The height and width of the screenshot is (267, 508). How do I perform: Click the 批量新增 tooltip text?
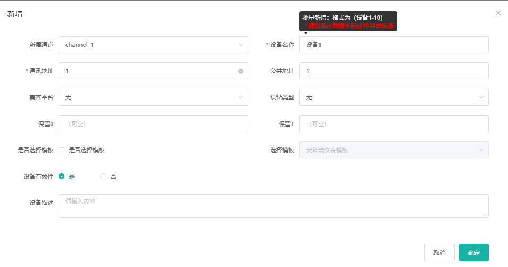pyautogui.click(x=343, y=18)
